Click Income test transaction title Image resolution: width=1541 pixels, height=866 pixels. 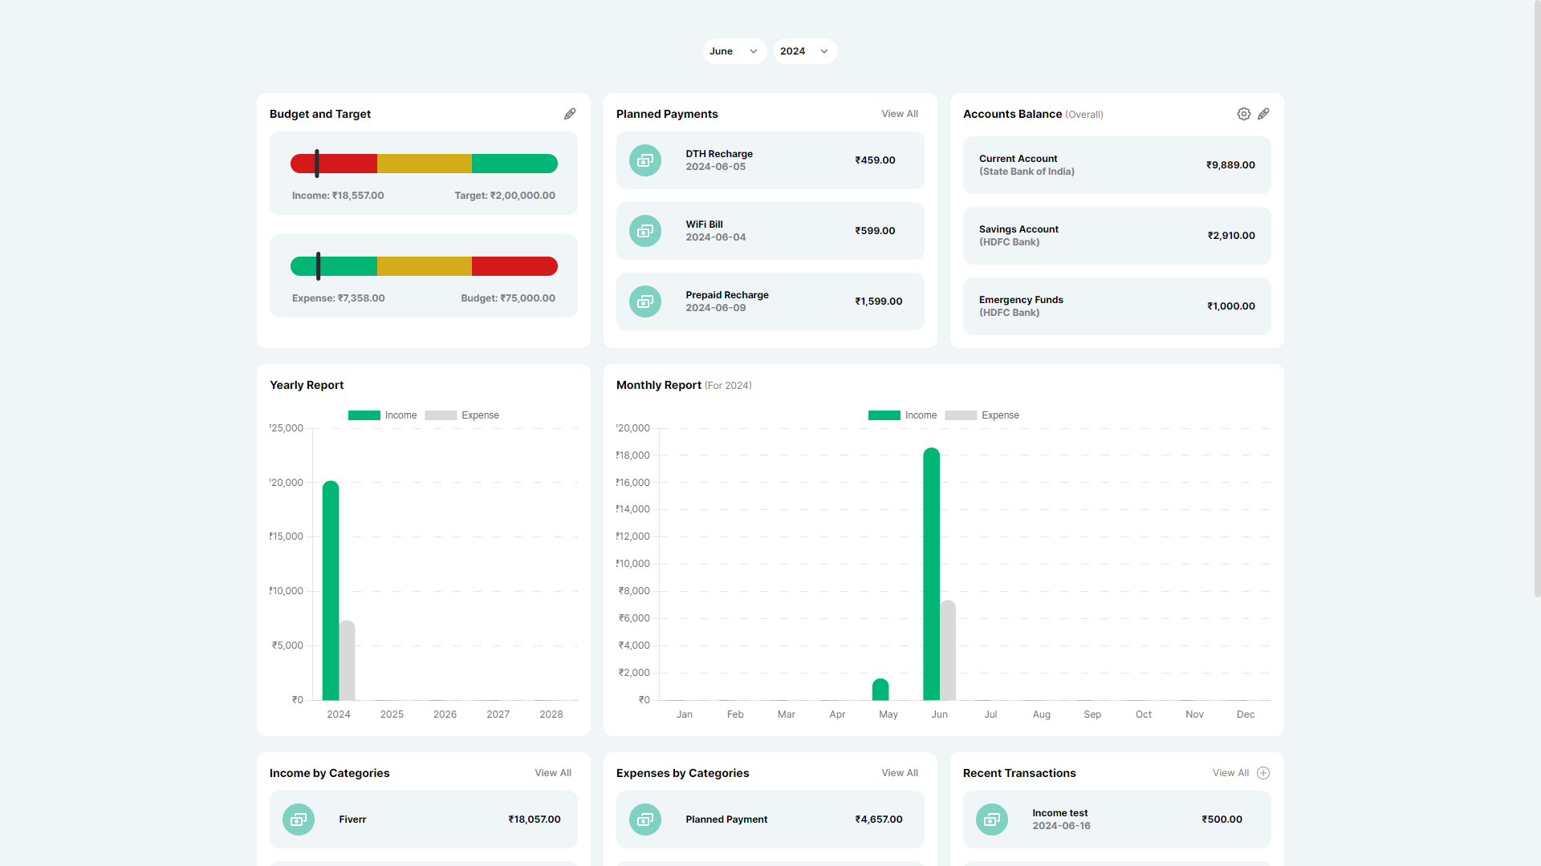click(x=1060, y=813)
